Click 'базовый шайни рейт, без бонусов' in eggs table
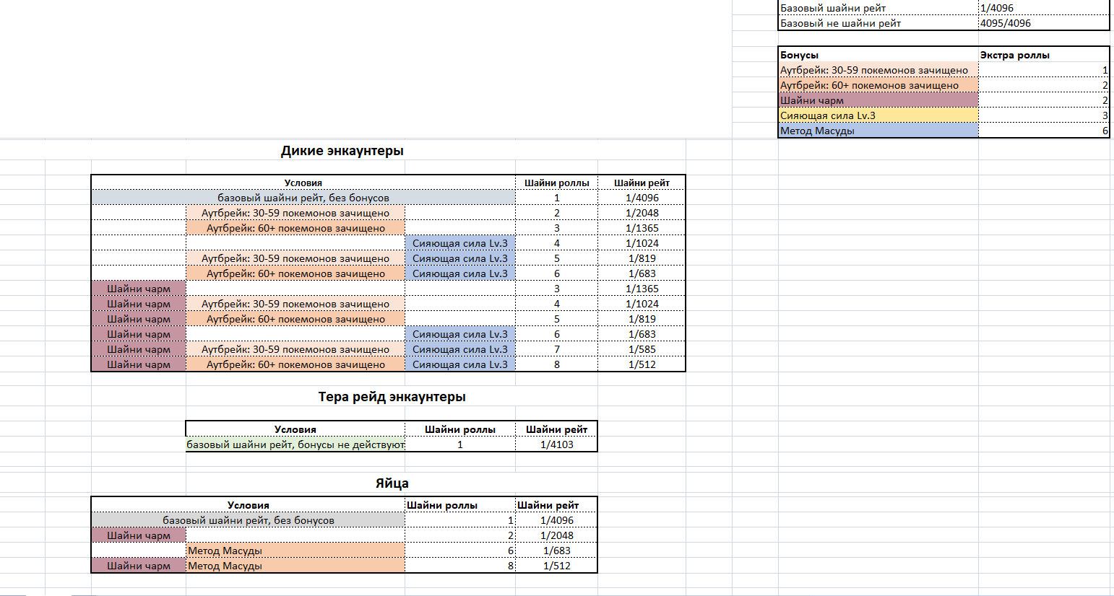This screenshot has height=596, width=1114. [x=248, y=520]
